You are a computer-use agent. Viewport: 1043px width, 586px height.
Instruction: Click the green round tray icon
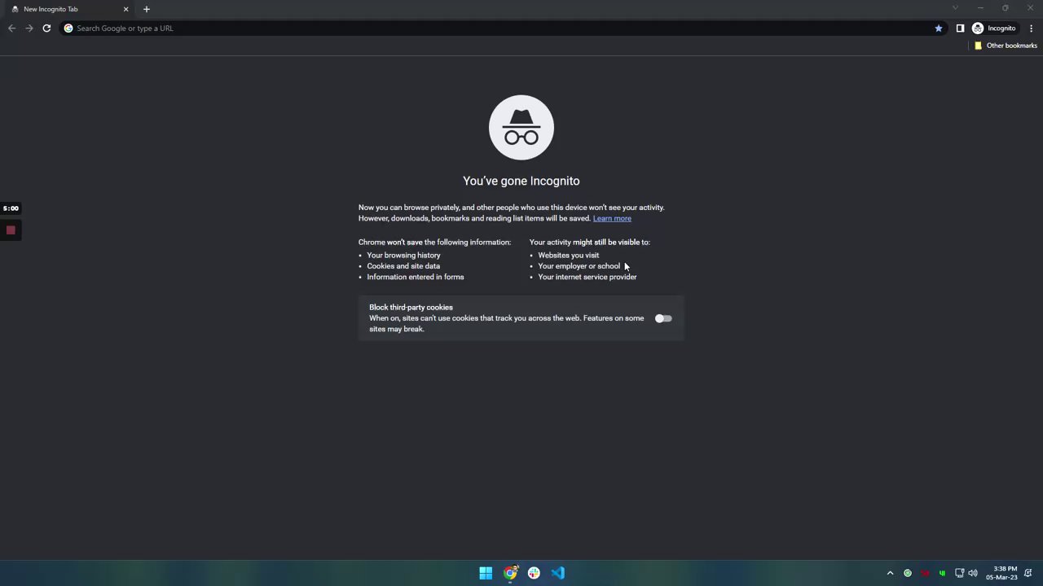pos(907,573)
